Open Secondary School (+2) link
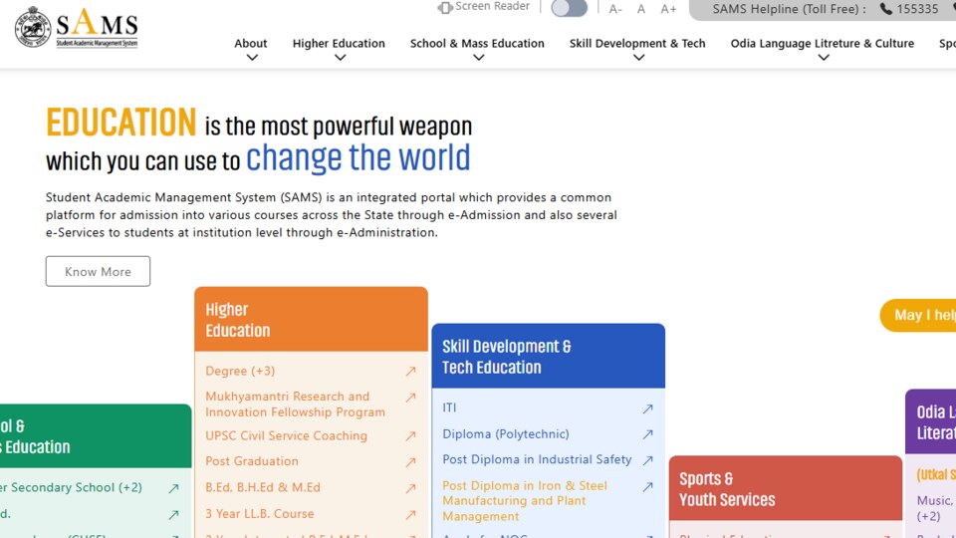 tap(71, 487)
